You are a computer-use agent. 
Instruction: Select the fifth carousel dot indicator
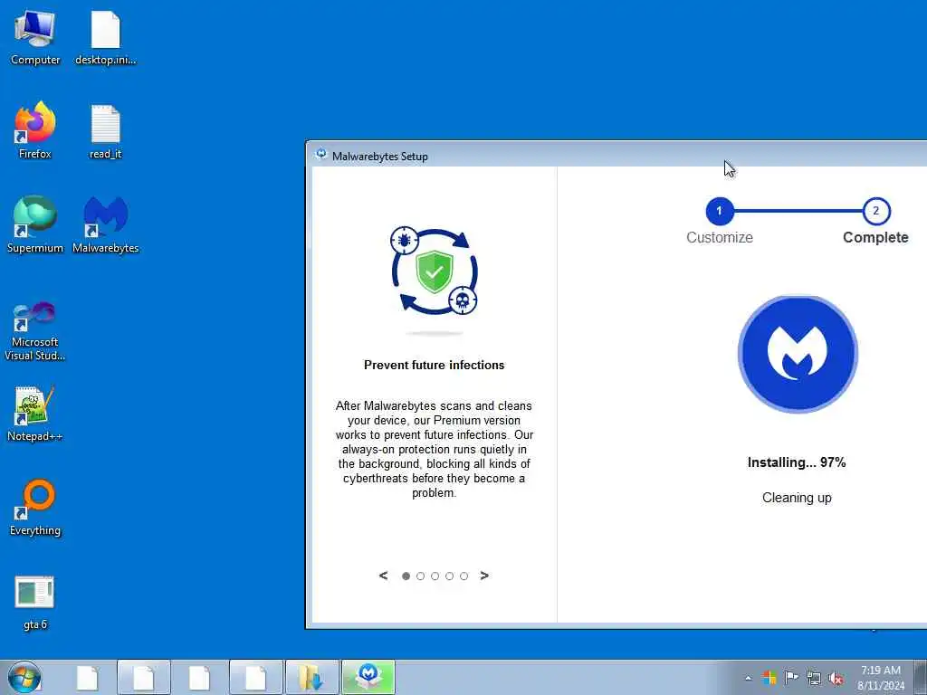click(x=464, y=576)
